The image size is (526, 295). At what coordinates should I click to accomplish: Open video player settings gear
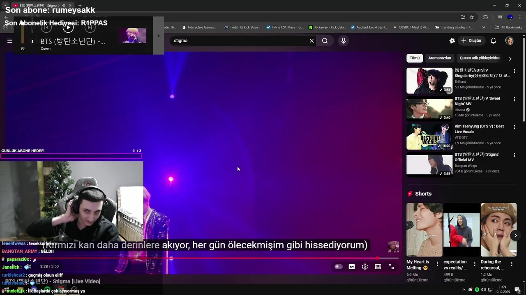tap(365, 267)
